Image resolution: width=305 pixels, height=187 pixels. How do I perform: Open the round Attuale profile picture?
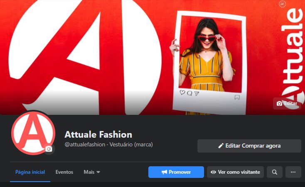tap(32, 134)
